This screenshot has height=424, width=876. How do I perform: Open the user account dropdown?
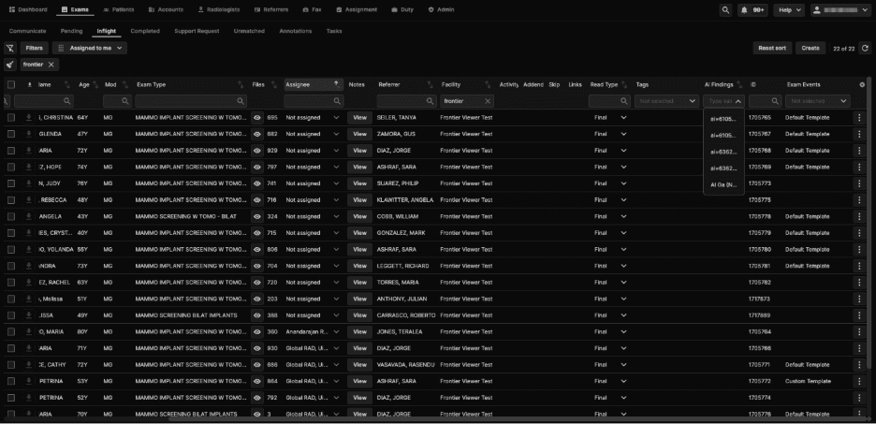click(840, 10)
